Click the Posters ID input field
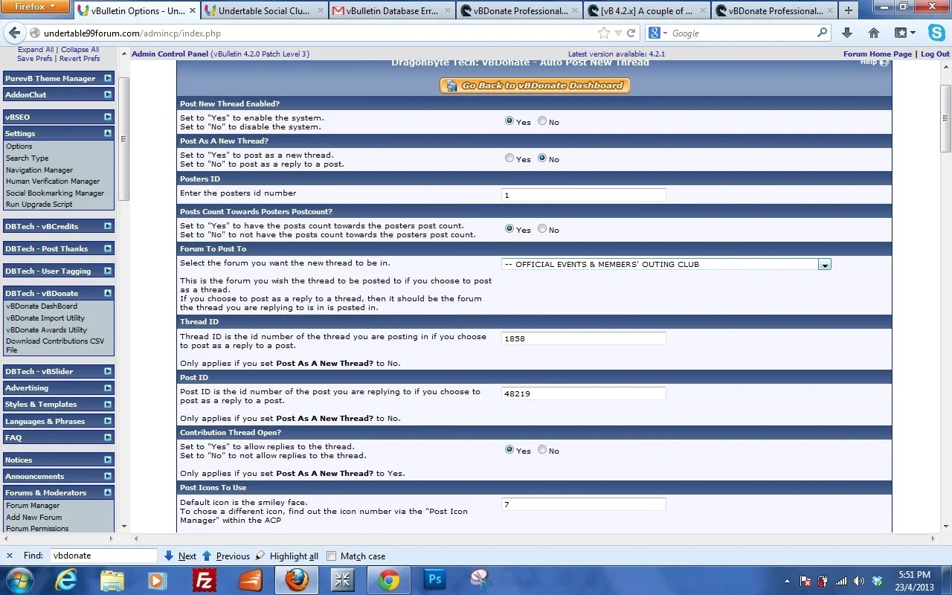This screenshot has width=952, height=595. tap(583, 195)
